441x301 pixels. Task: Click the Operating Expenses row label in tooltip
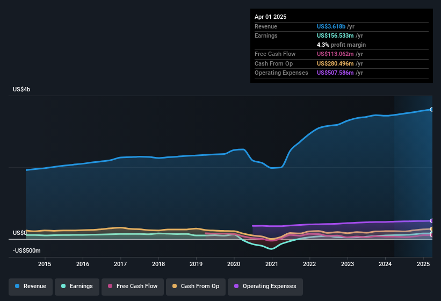click(281, 73)
